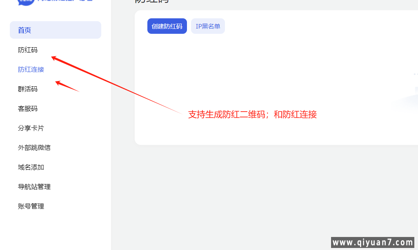The width and height of the screenshot is (418, 250).
Task: Click the www.qiyuan7.com watermark
Action: coord(374,243)
